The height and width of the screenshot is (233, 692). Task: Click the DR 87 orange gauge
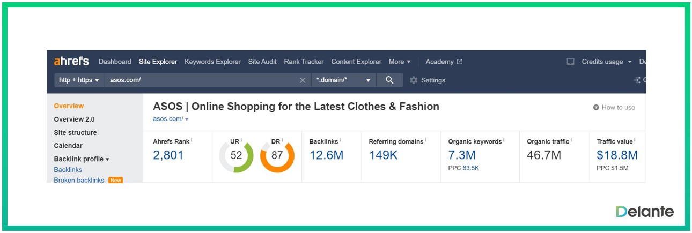pos(277,156)
